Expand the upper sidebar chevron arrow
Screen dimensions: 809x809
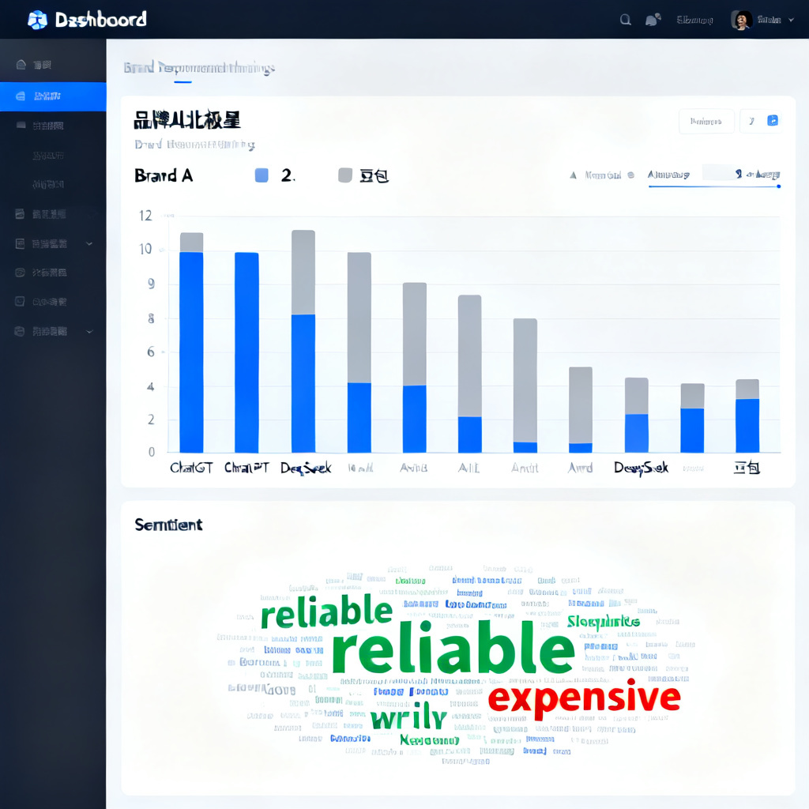(89, 243)
